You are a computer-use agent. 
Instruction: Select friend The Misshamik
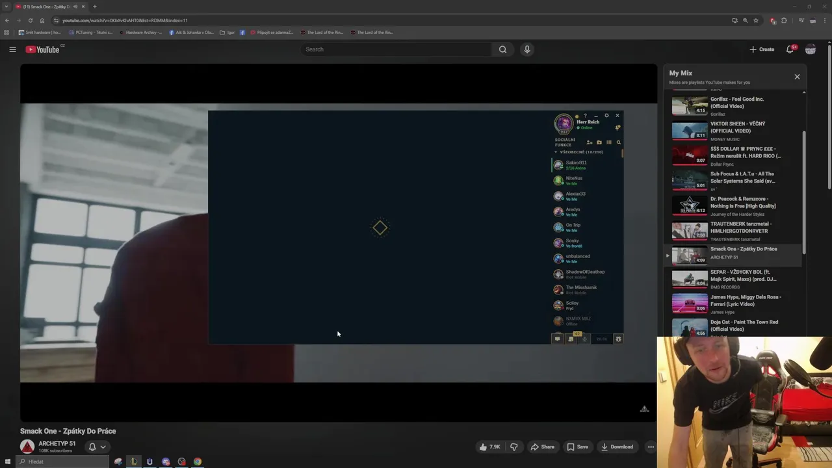pos(587,290)
